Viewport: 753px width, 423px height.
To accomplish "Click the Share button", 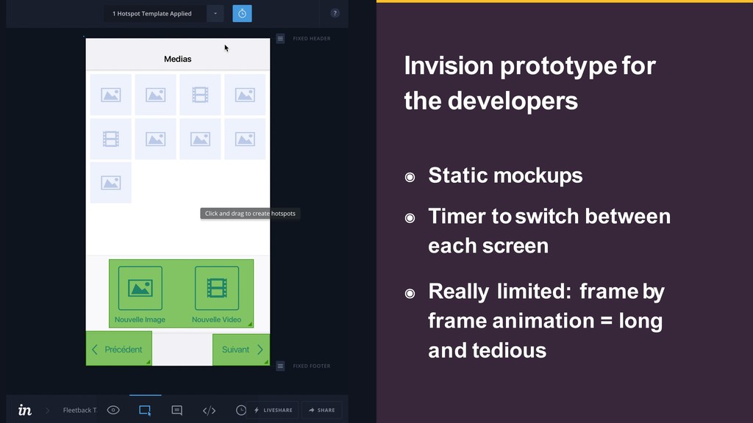I will click(322, 410).
